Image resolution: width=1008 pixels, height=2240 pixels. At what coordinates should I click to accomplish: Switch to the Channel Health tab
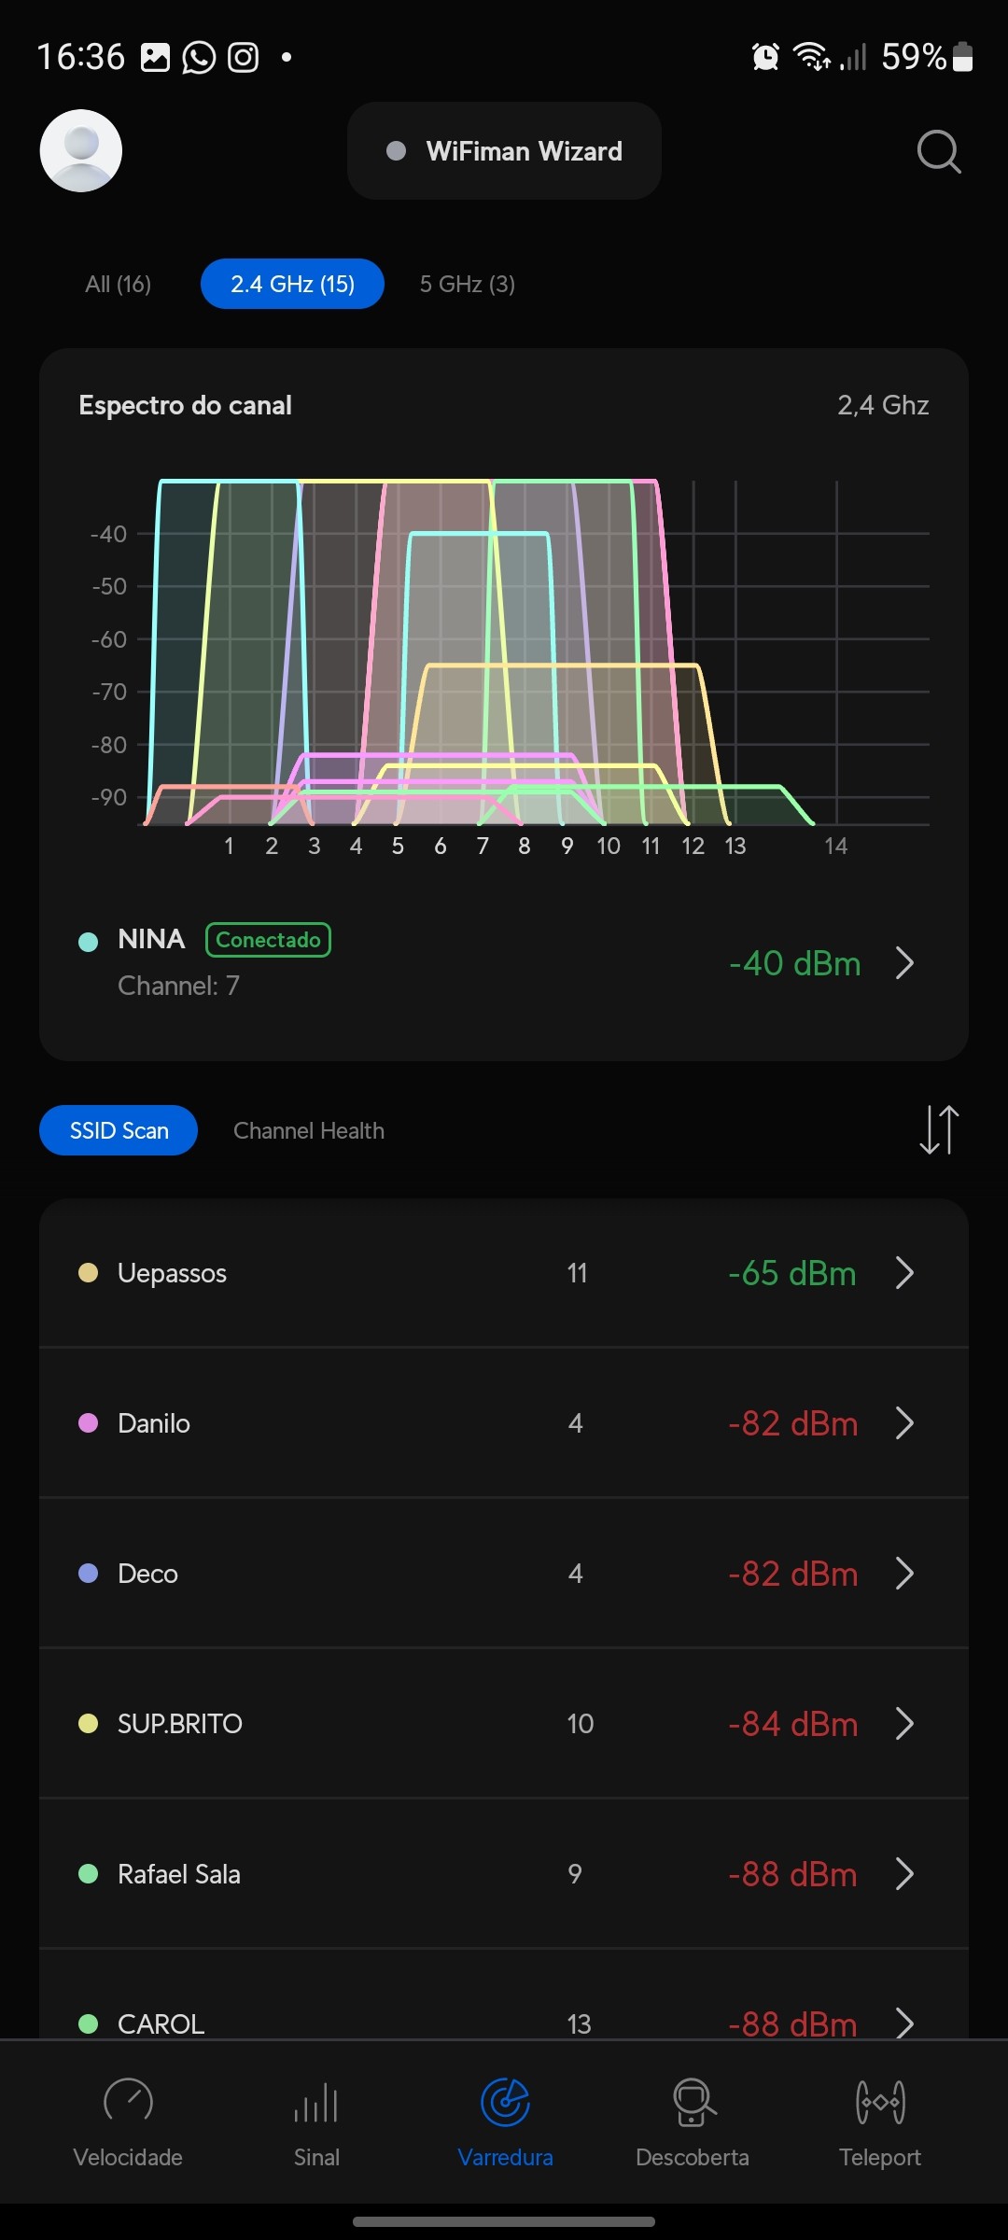click(x=309, y=1130)
